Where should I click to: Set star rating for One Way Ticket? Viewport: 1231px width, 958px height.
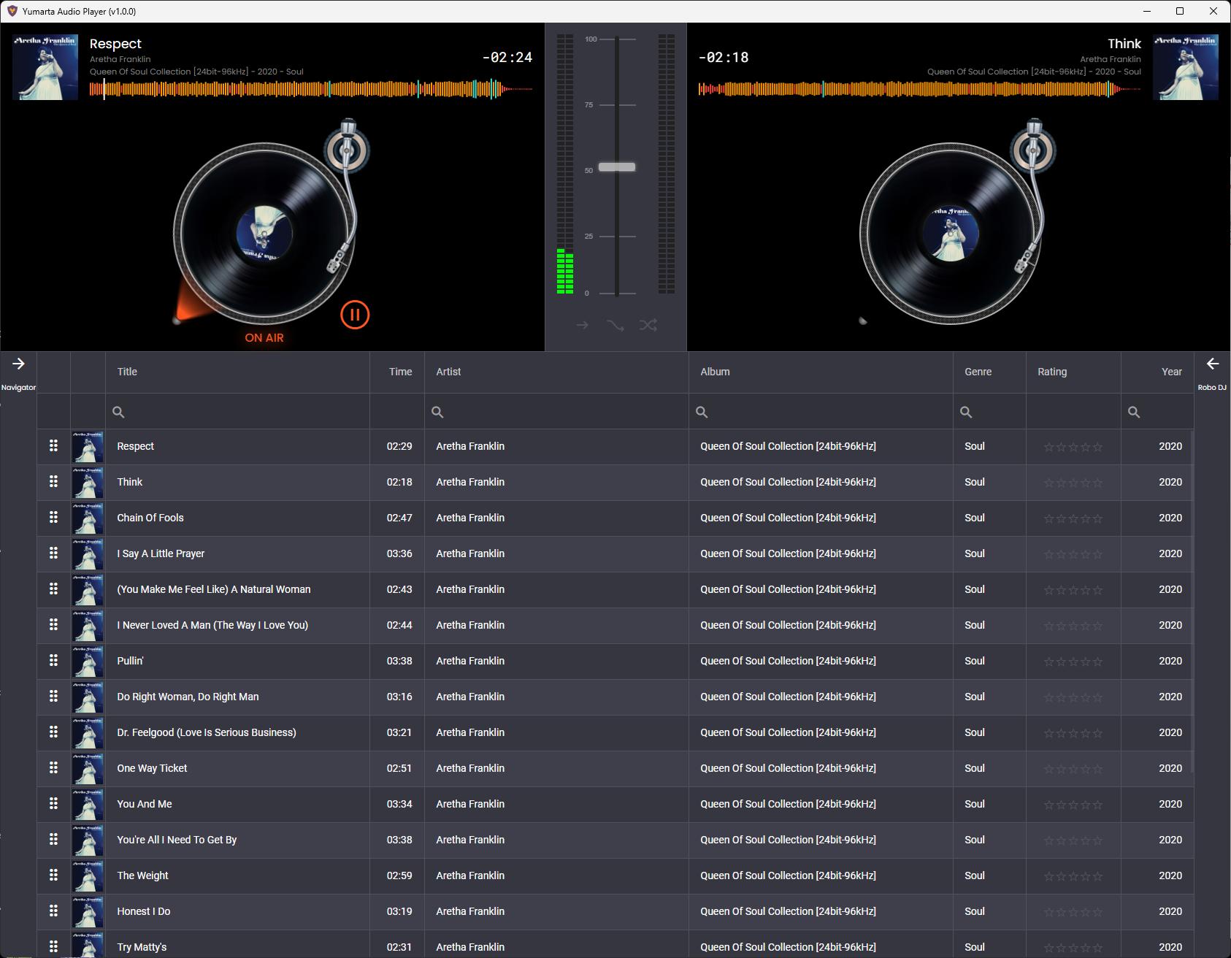click(1073, 769)
